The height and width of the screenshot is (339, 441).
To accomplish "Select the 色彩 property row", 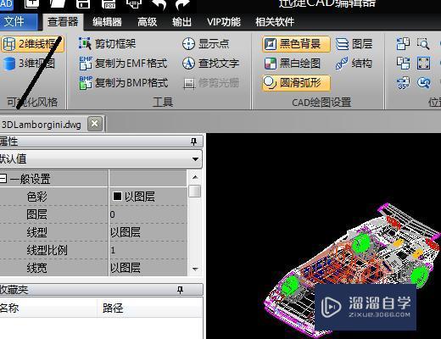I will click(x=93, y=197).
